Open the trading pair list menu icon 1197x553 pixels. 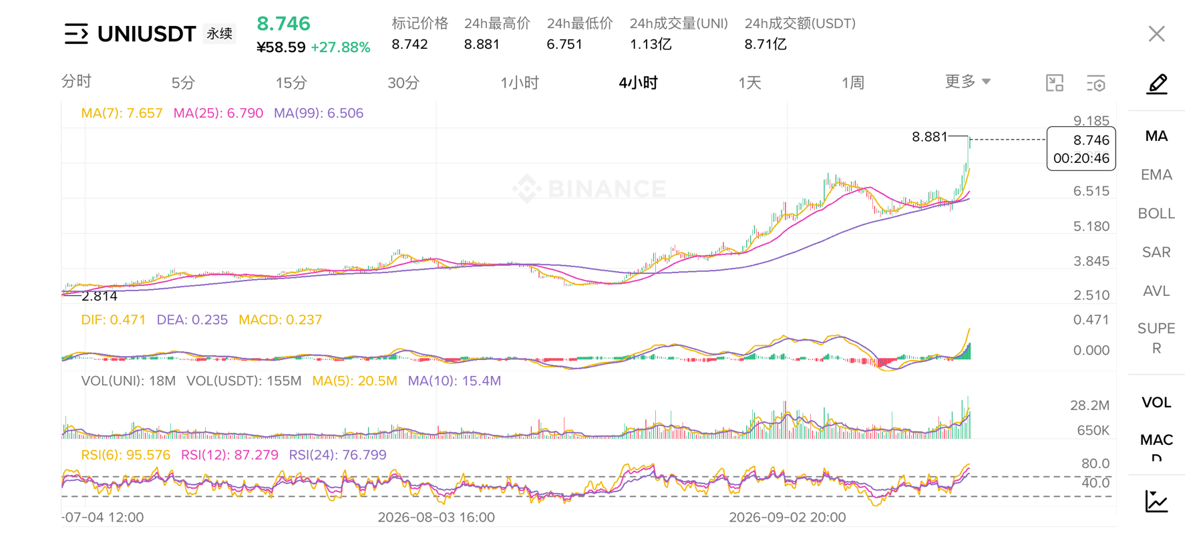[76, 33]
